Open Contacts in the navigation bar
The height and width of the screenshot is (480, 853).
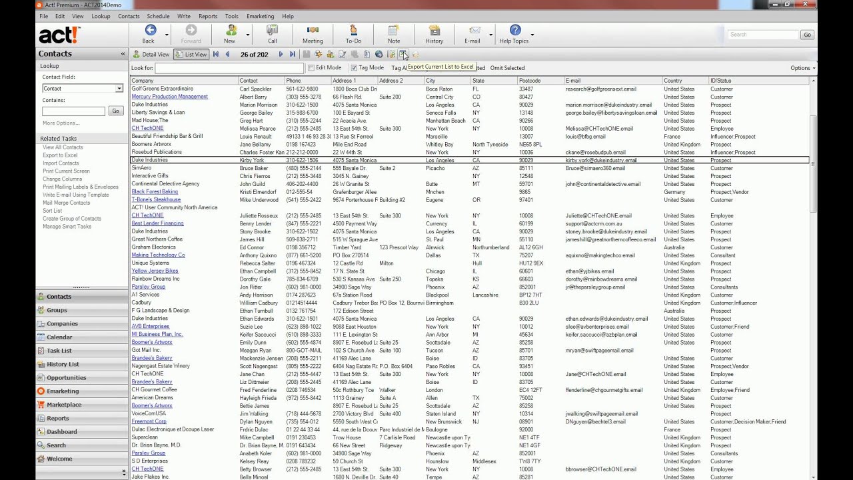81,296
